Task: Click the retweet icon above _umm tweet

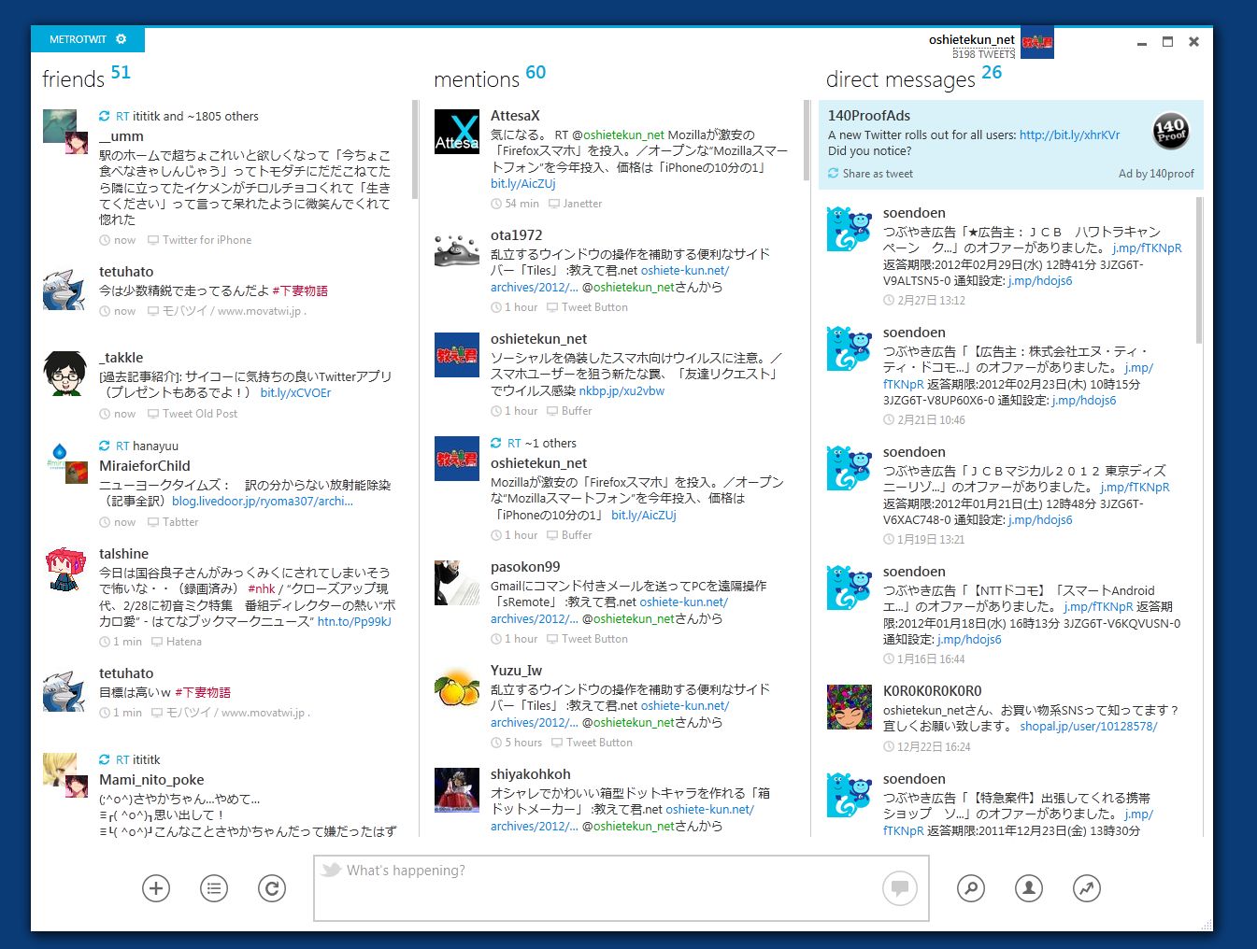Action: pos(105,117)
